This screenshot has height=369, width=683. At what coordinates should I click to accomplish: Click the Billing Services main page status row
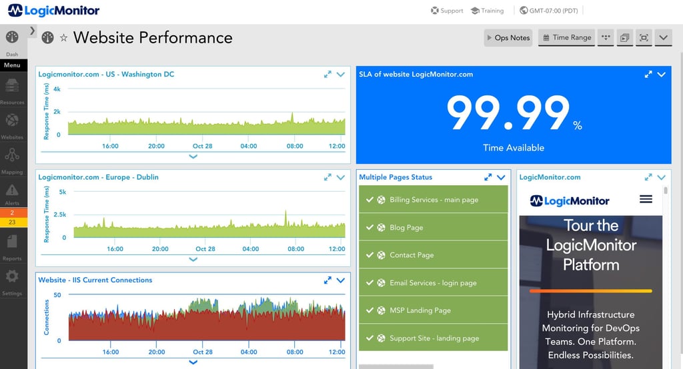pos(434,200)
